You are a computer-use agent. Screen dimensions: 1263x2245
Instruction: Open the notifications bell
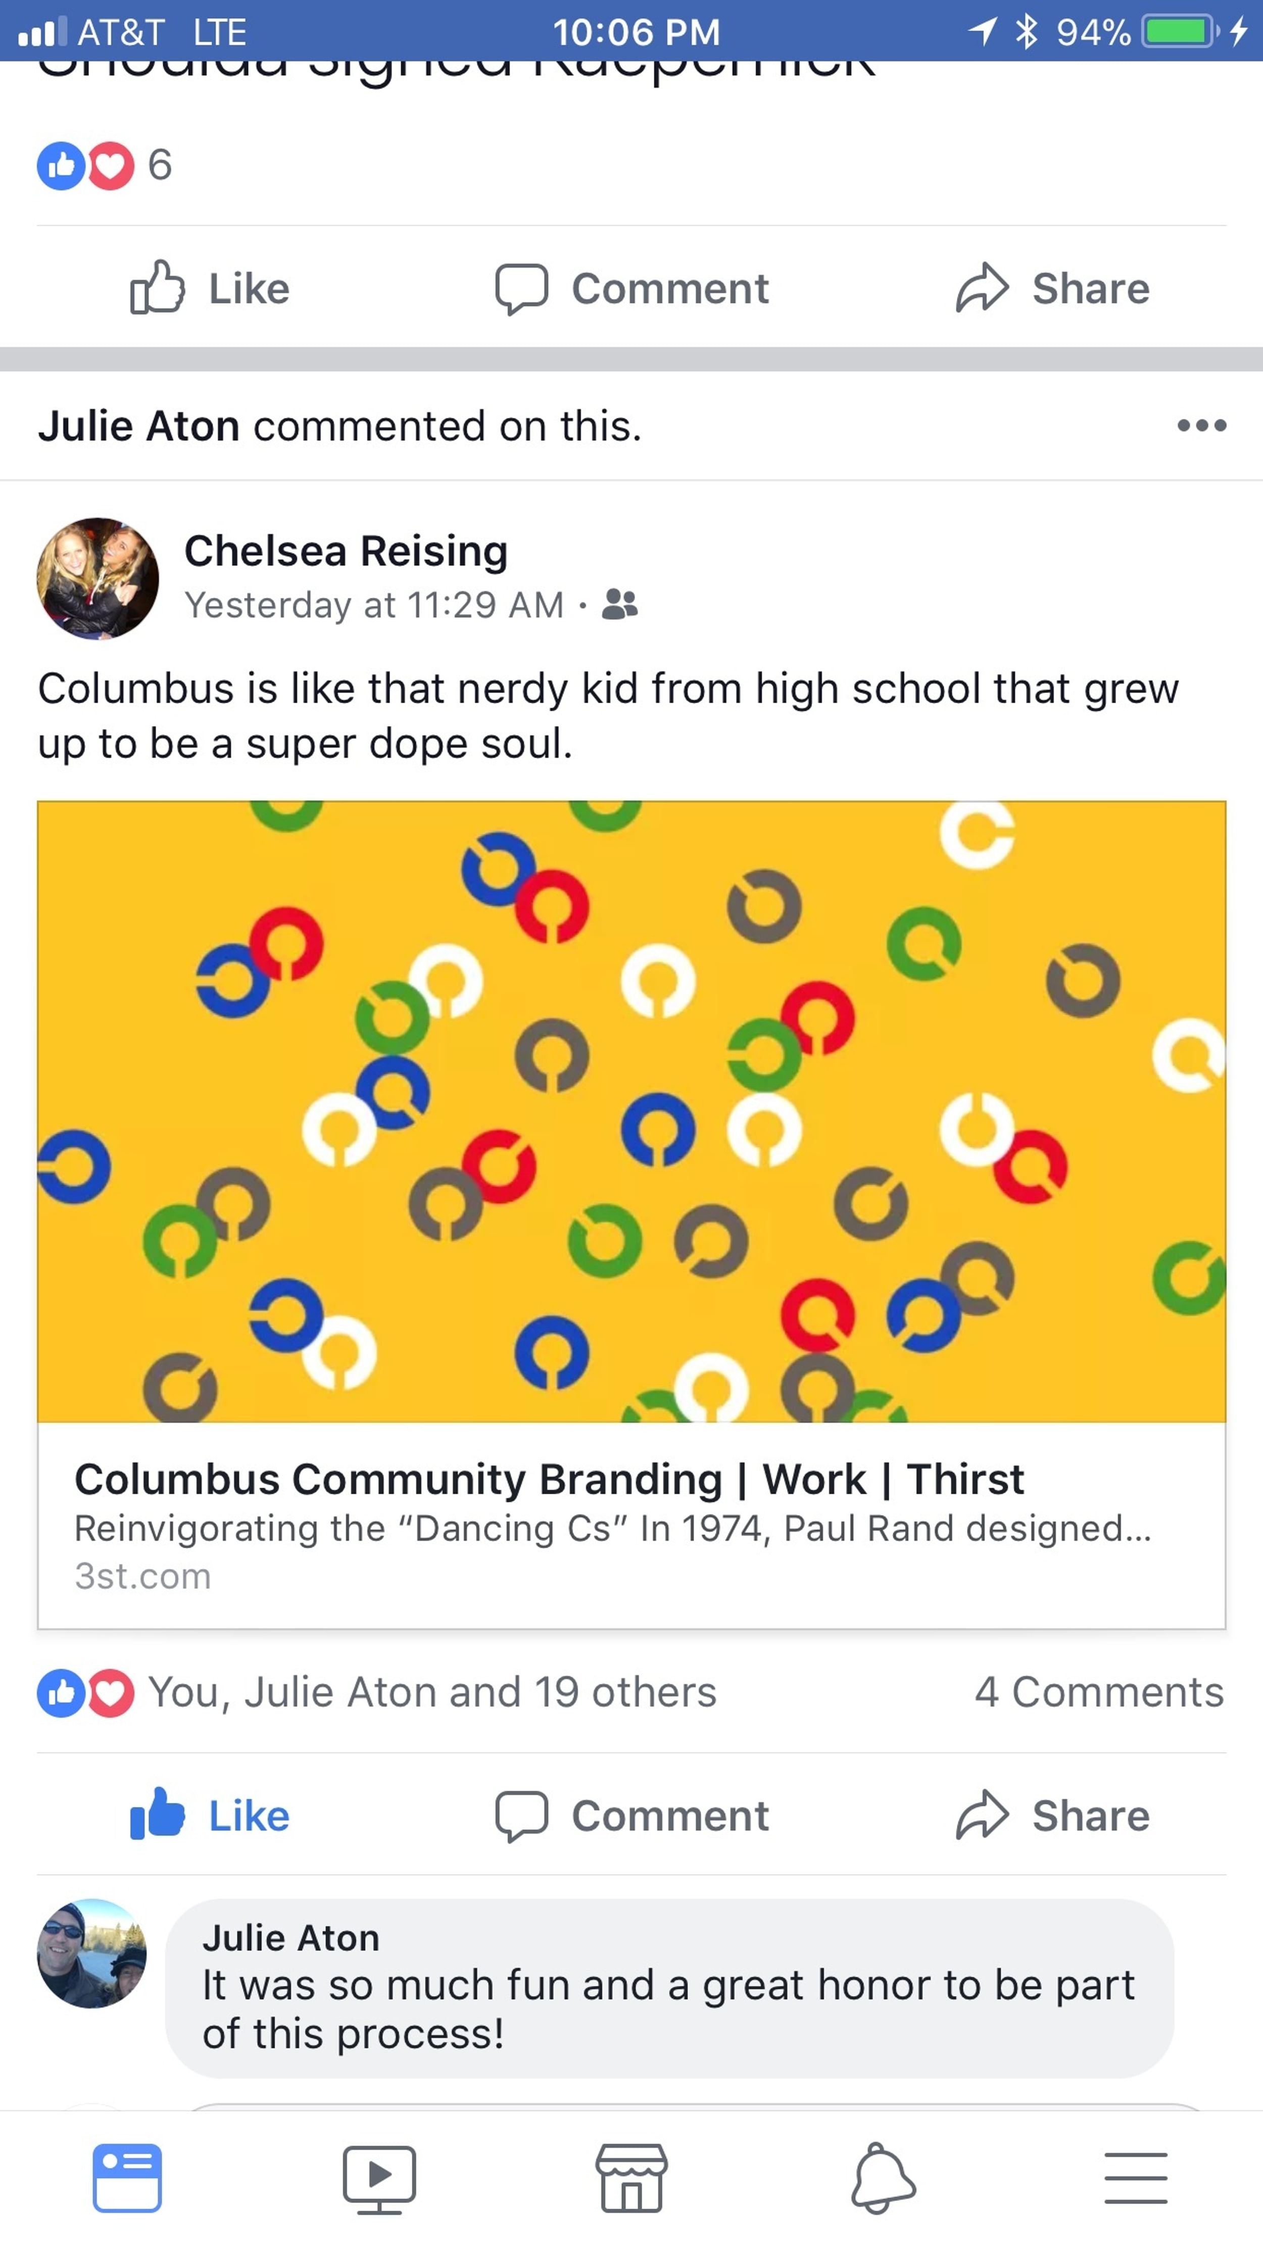coord(882,2177)
